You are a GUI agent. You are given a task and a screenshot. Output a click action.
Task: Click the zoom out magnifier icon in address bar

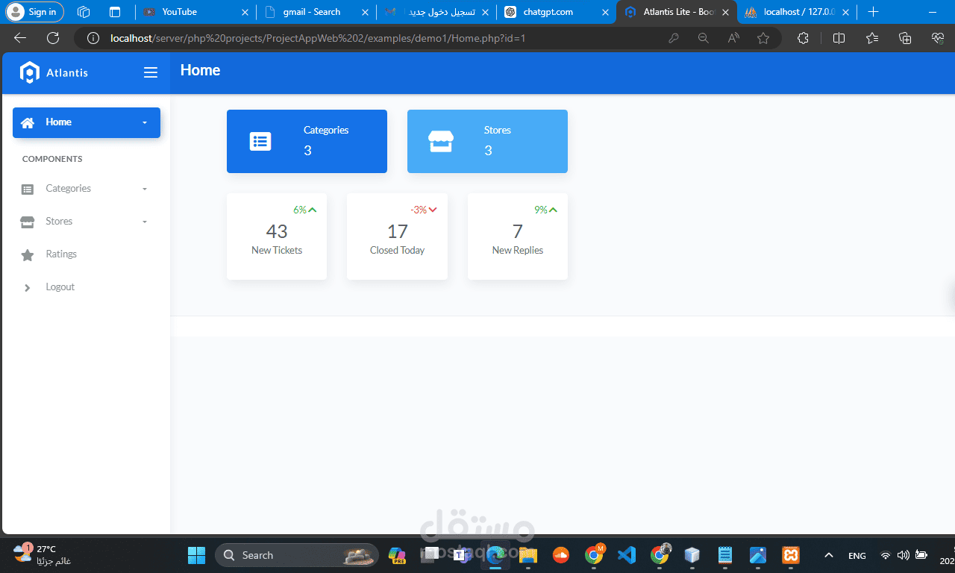pyautogui.click(x=704, y=38)
